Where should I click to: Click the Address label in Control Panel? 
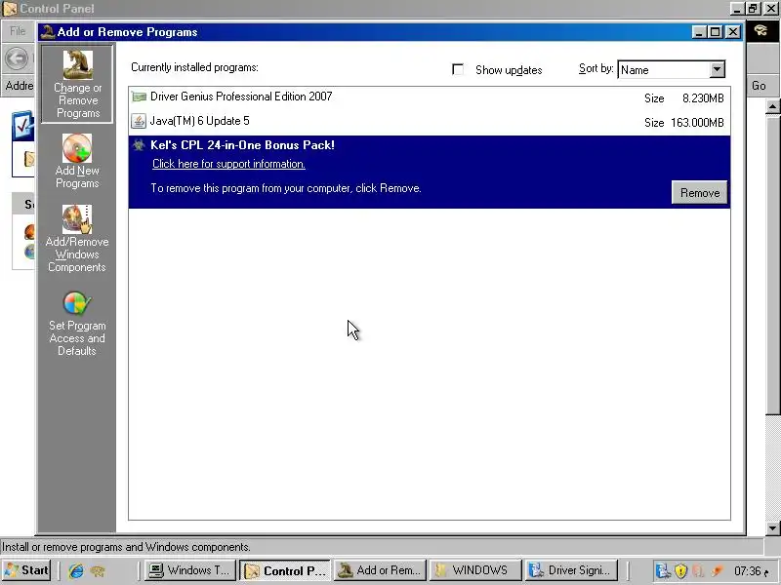tap(19, 86)
